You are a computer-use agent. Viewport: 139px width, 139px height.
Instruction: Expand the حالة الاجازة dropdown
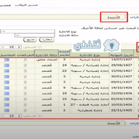35,35
